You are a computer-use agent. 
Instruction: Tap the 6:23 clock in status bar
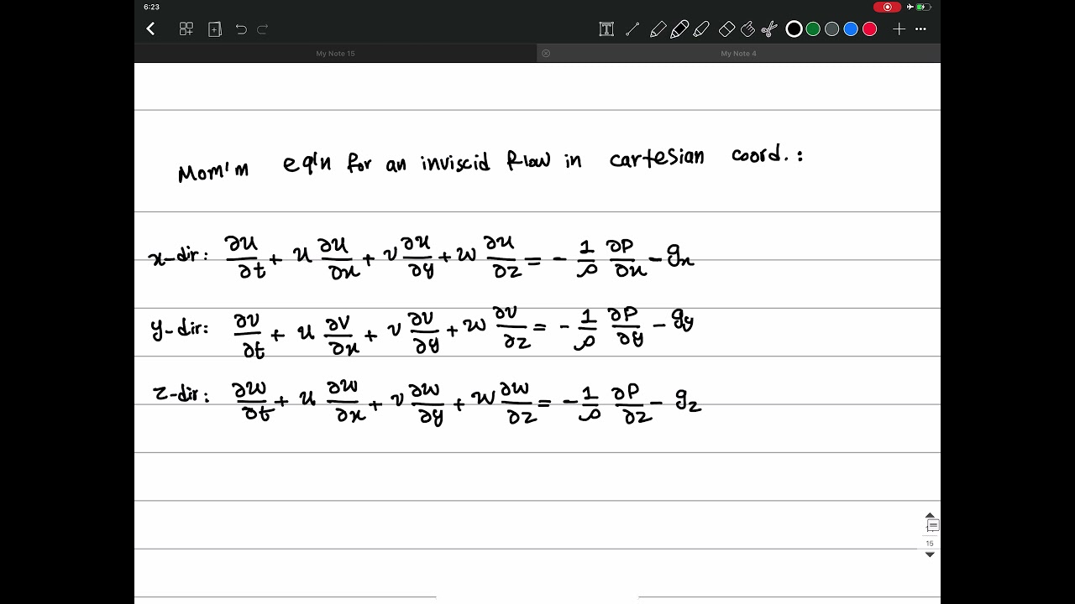152,7
